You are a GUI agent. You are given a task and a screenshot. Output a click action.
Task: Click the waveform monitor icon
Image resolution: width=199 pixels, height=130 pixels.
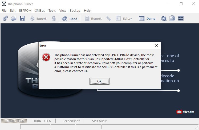click(181, 19)
